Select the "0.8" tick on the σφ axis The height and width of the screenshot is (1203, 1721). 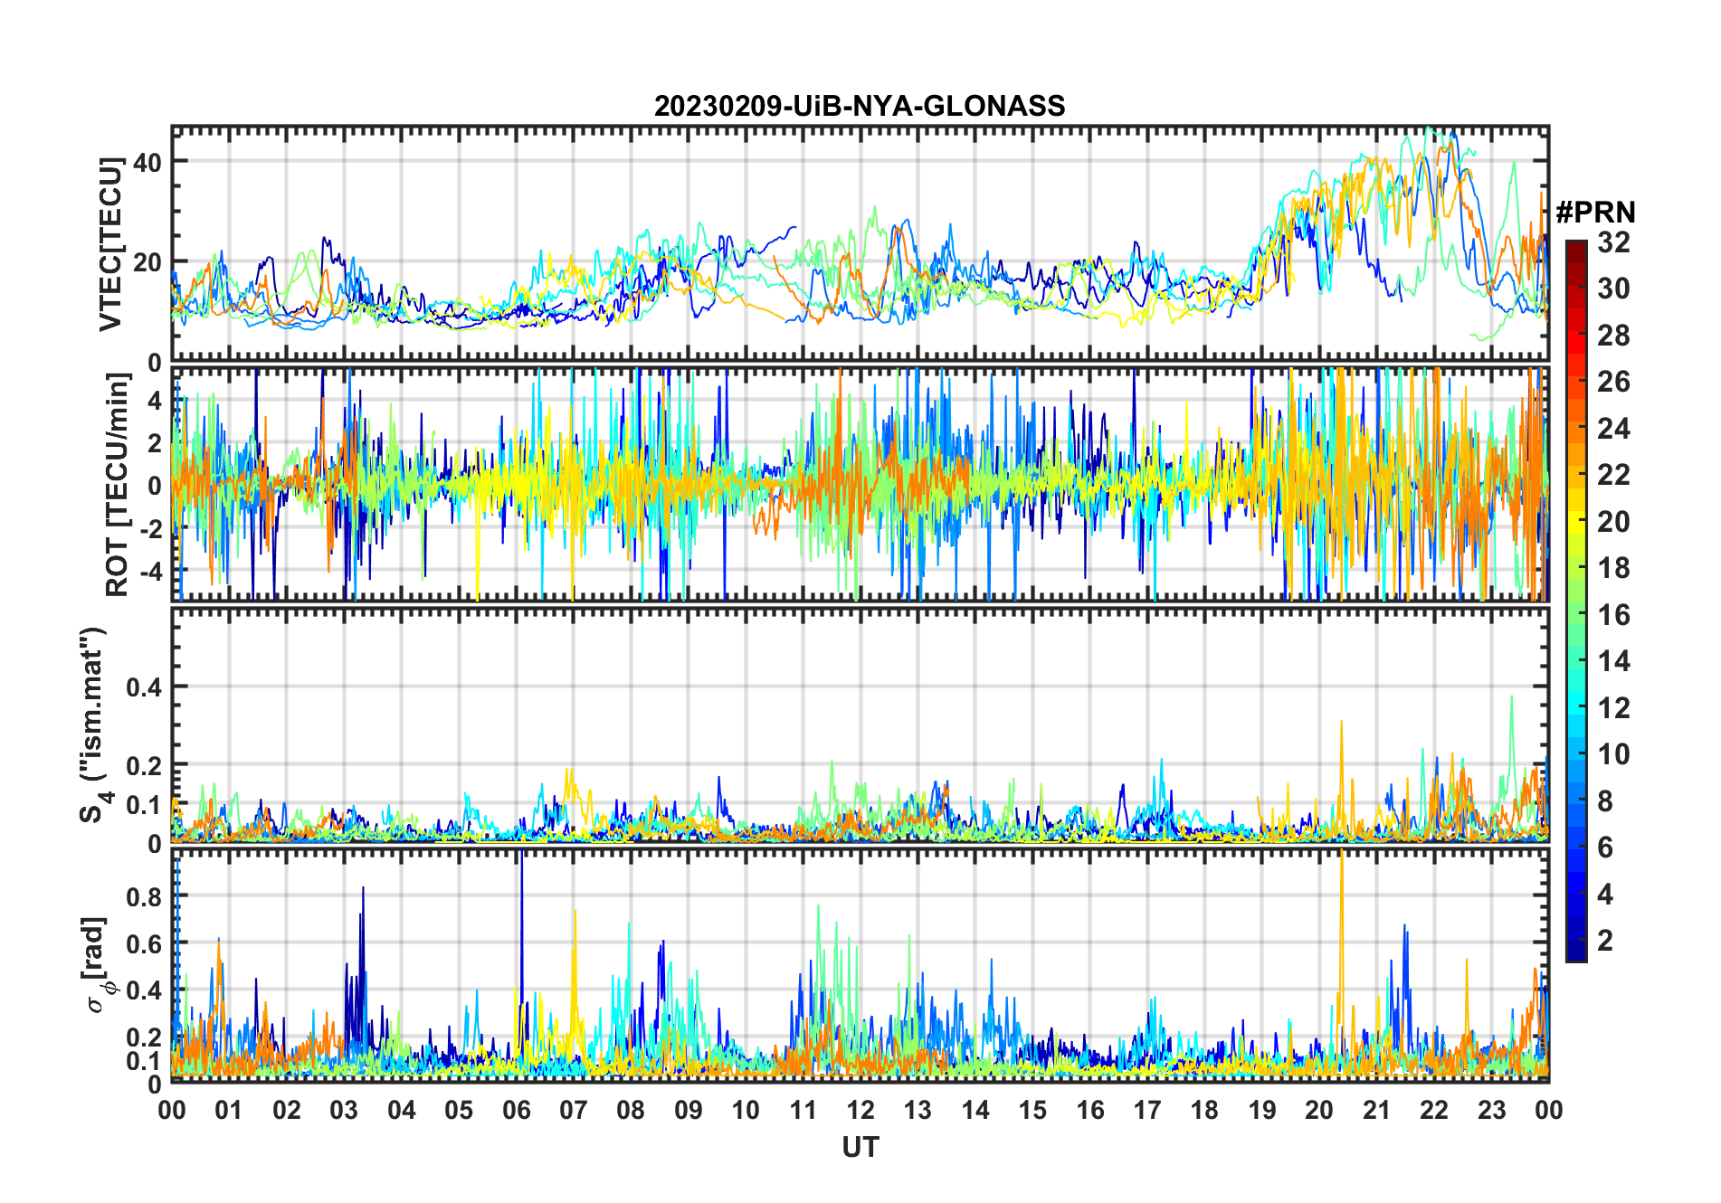[144, 896]
